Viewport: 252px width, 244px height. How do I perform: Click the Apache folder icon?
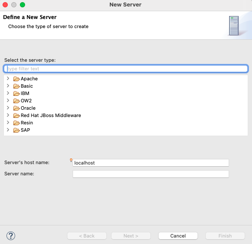(x=16, y=79)
